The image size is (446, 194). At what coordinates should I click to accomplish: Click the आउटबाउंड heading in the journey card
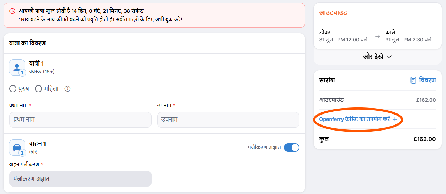(333, 13)
